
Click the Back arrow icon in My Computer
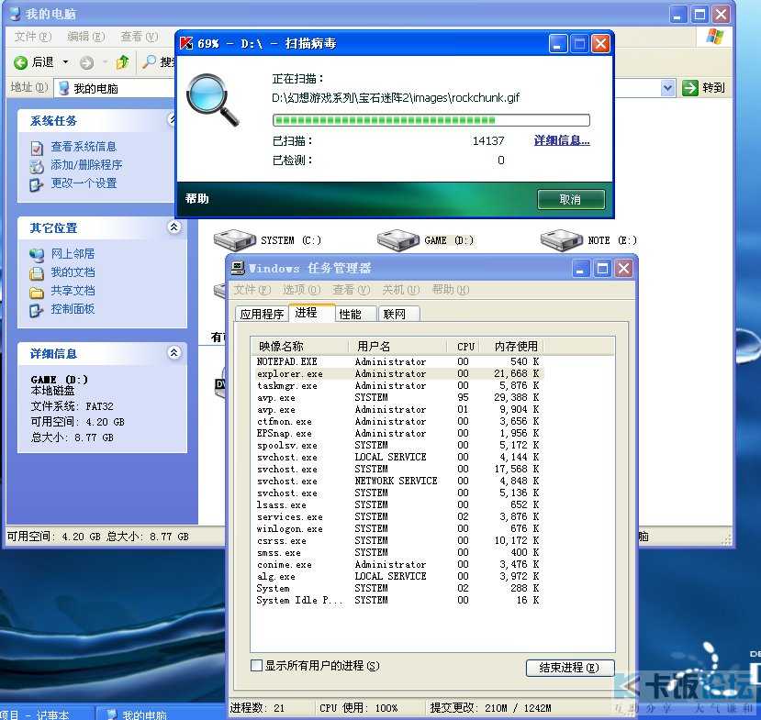20,62
